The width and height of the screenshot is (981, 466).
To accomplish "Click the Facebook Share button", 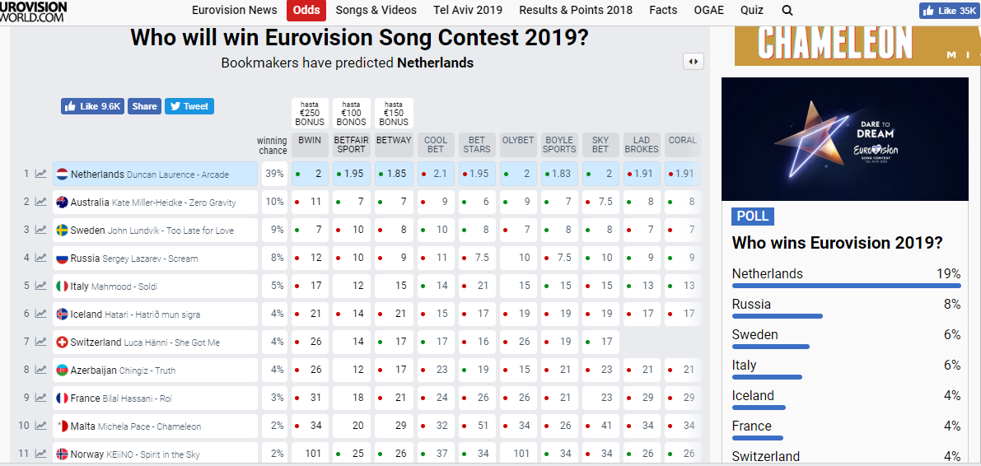I will coord(144,106).
